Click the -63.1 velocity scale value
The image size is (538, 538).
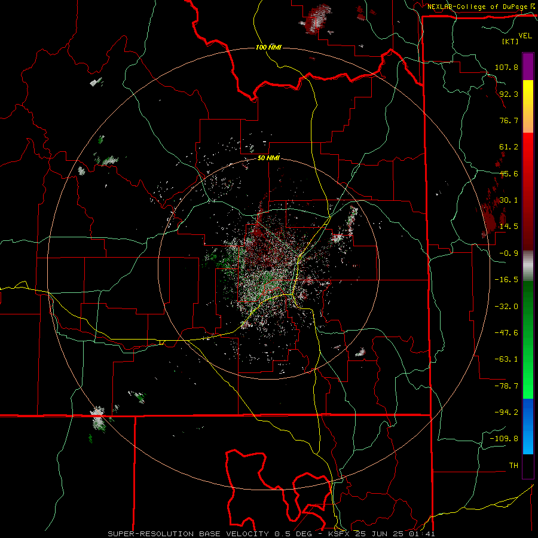pyautogui.click(x=506, y=359)
